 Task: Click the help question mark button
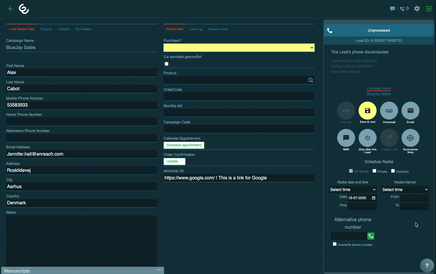coord(427,265)
